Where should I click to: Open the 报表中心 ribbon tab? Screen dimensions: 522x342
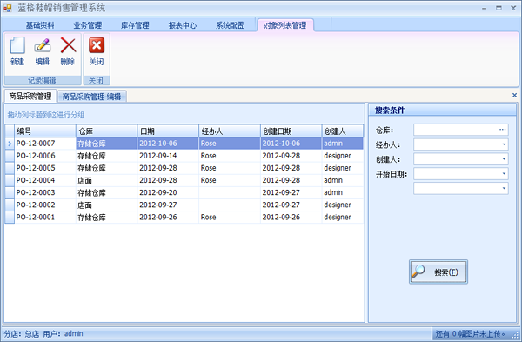pos(183,25)
